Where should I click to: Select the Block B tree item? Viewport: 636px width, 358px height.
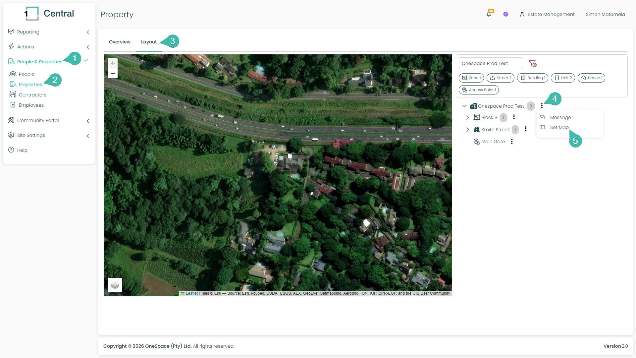(x=489, y=117)
